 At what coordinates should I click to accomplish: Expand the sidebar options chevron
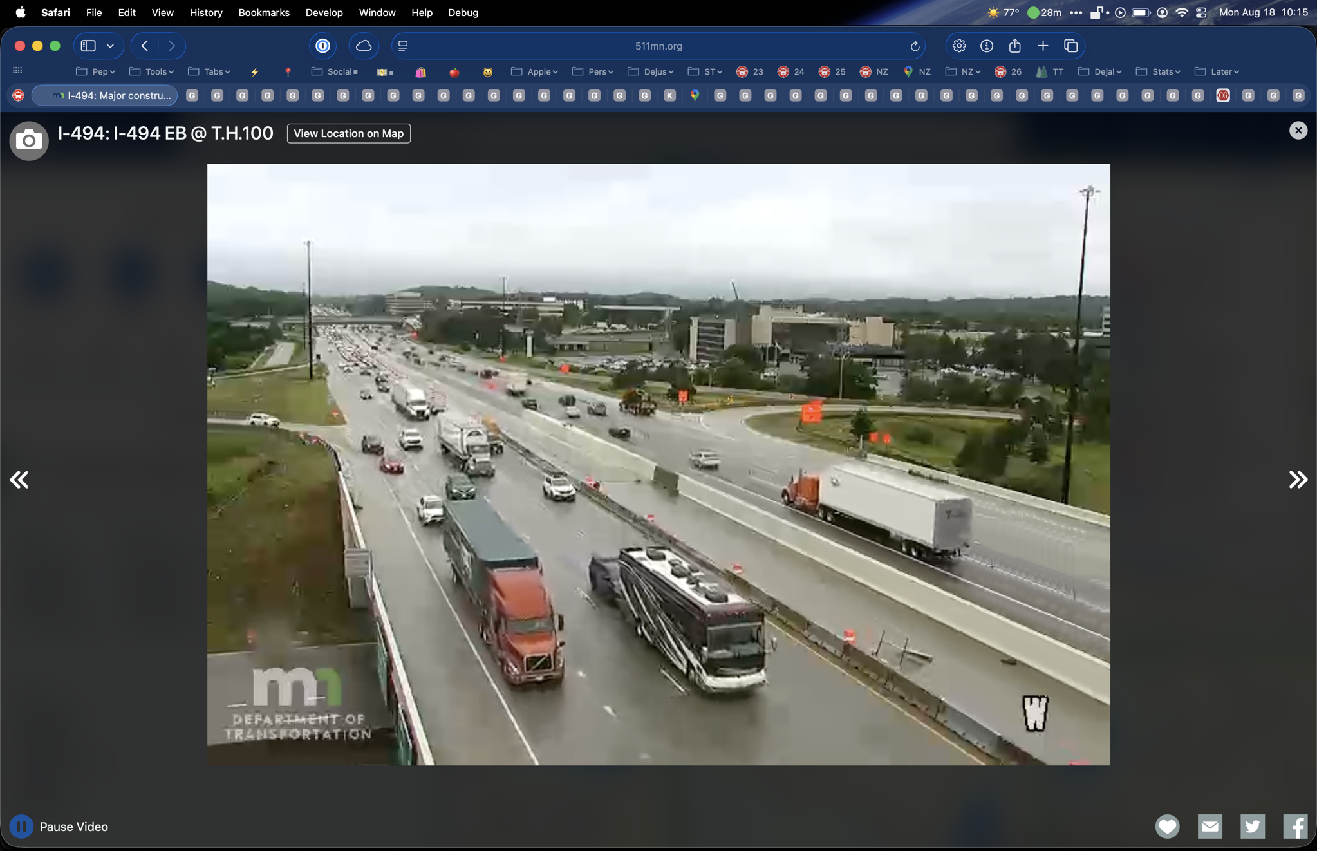pos(111,46)
